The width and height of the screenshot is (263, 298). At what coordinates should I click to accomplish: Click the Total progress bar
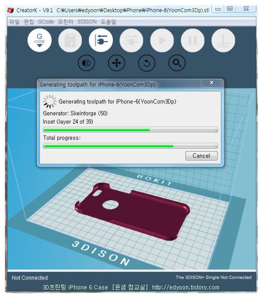pyautogui.click(x=131, y=146)
